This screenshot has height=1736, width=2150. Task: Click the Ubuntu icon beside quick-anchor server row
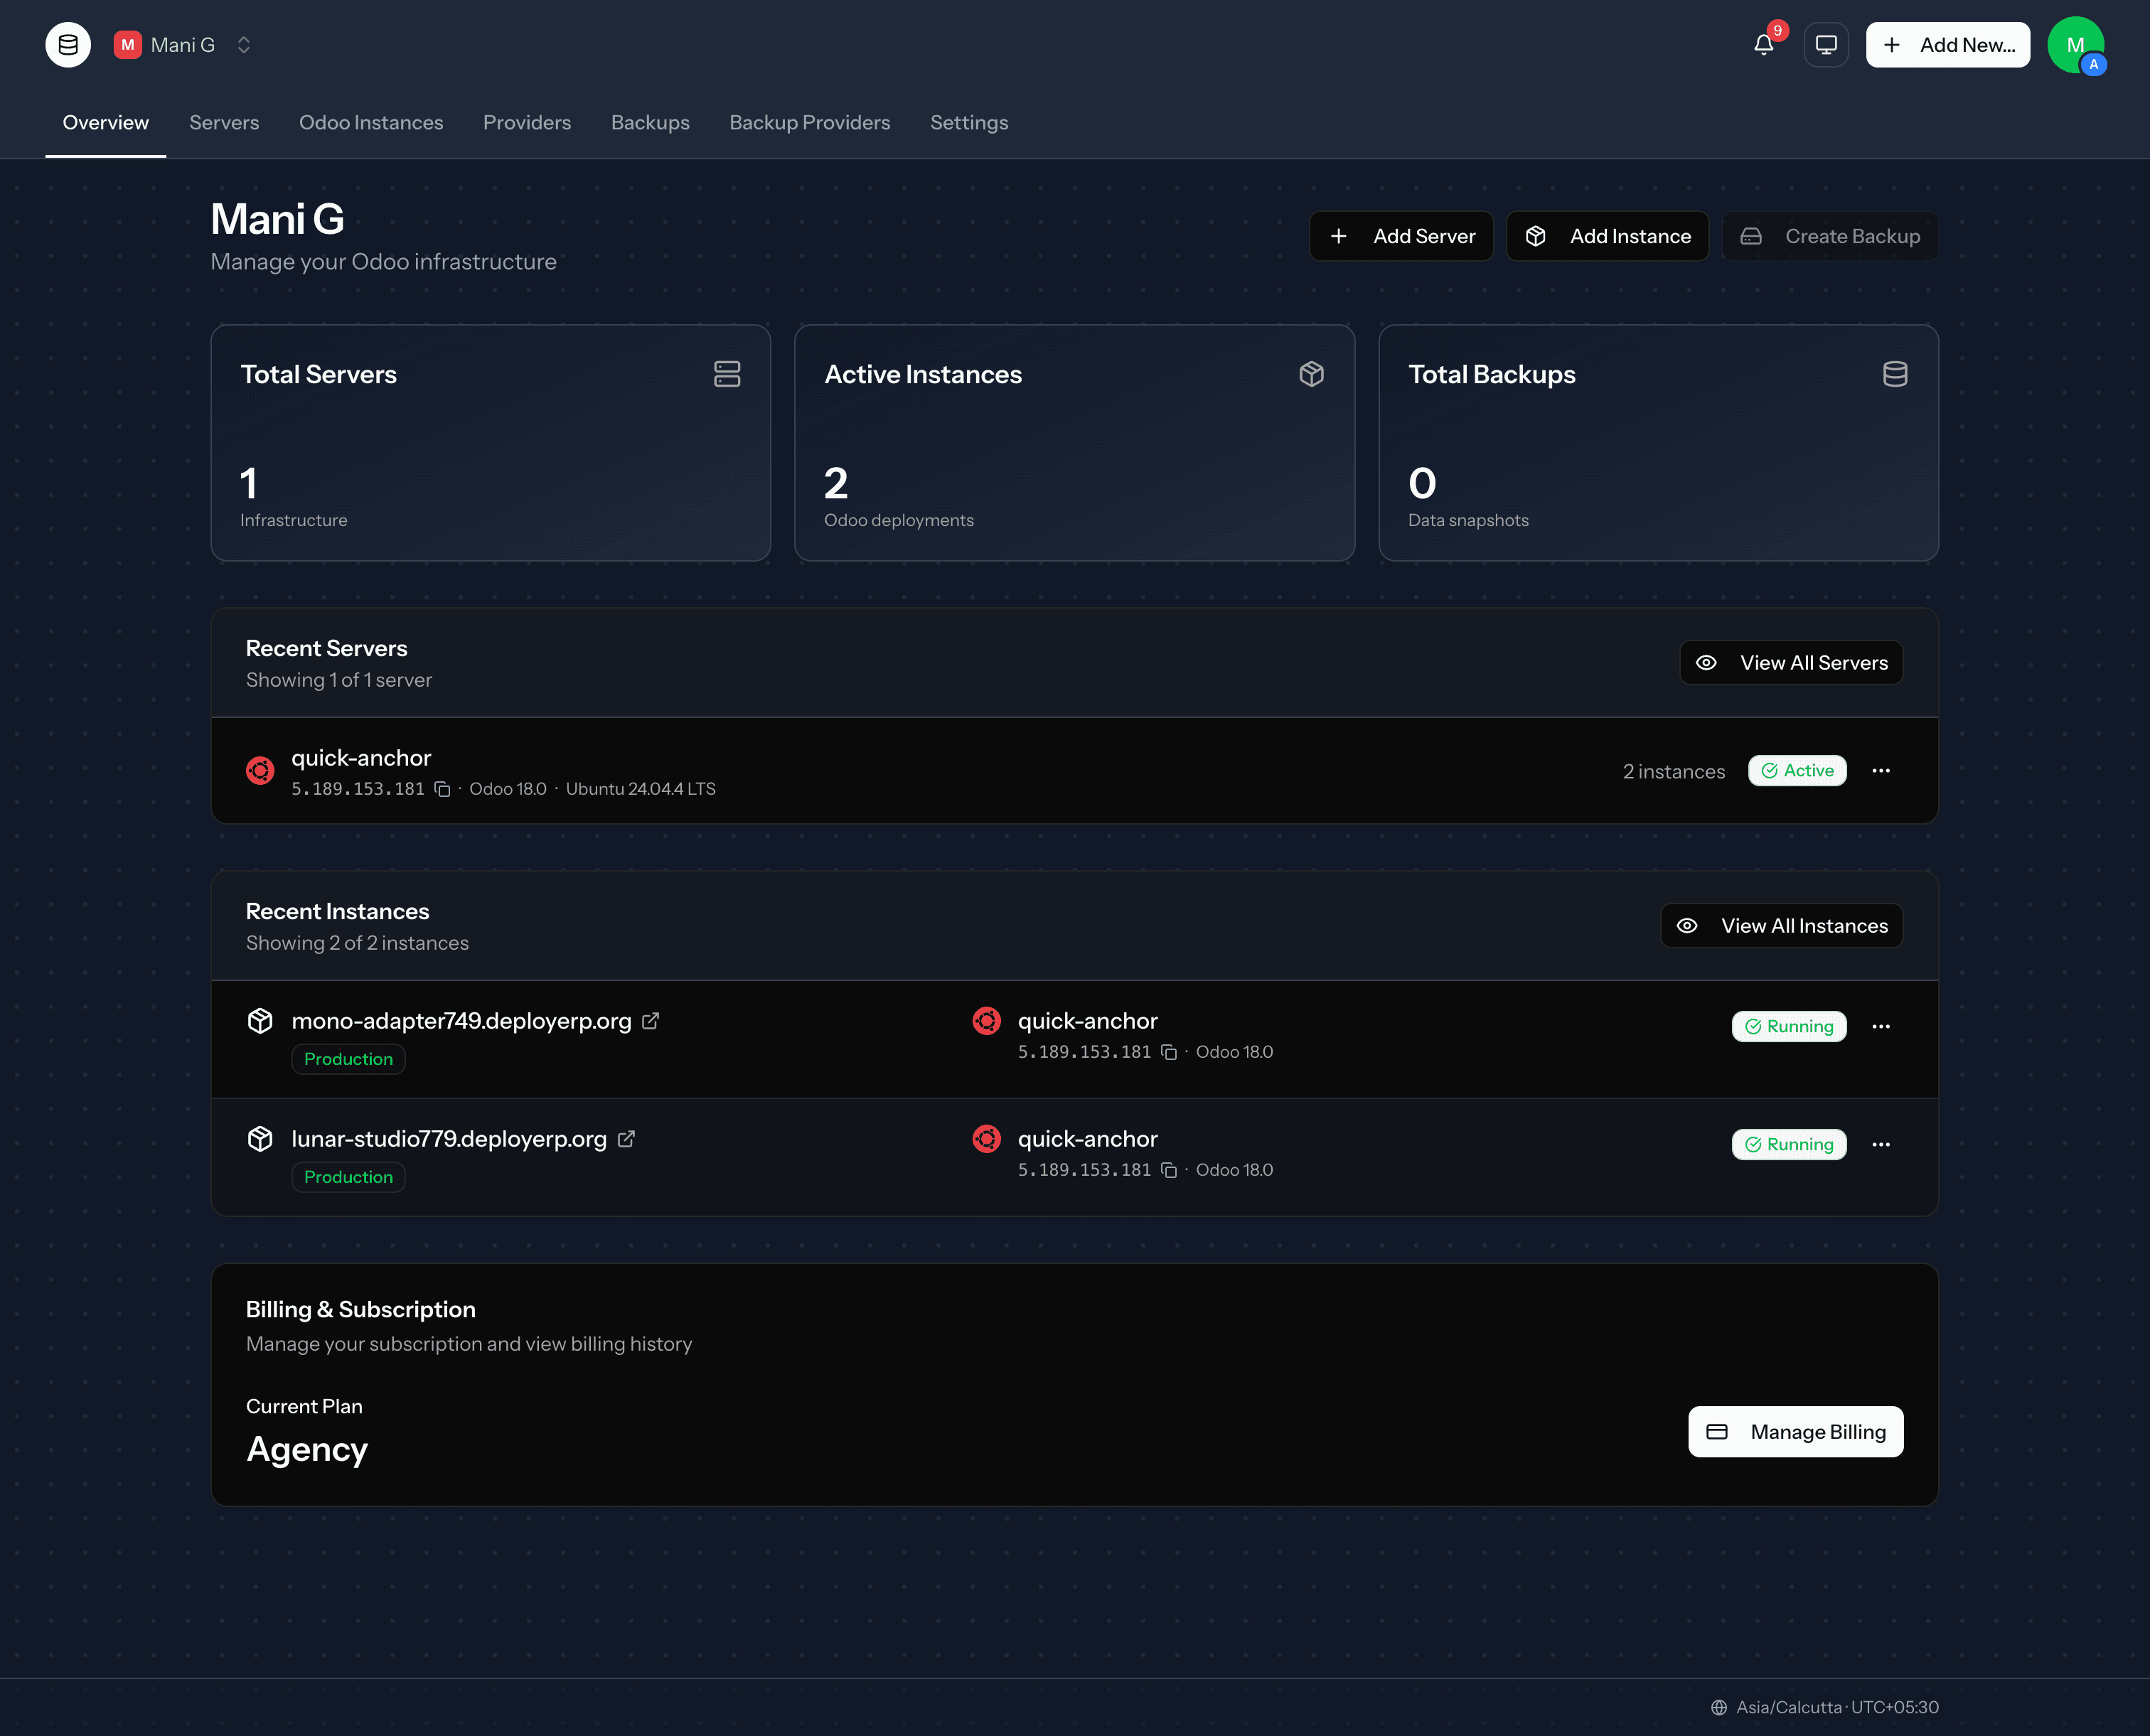tap(260, 771)
